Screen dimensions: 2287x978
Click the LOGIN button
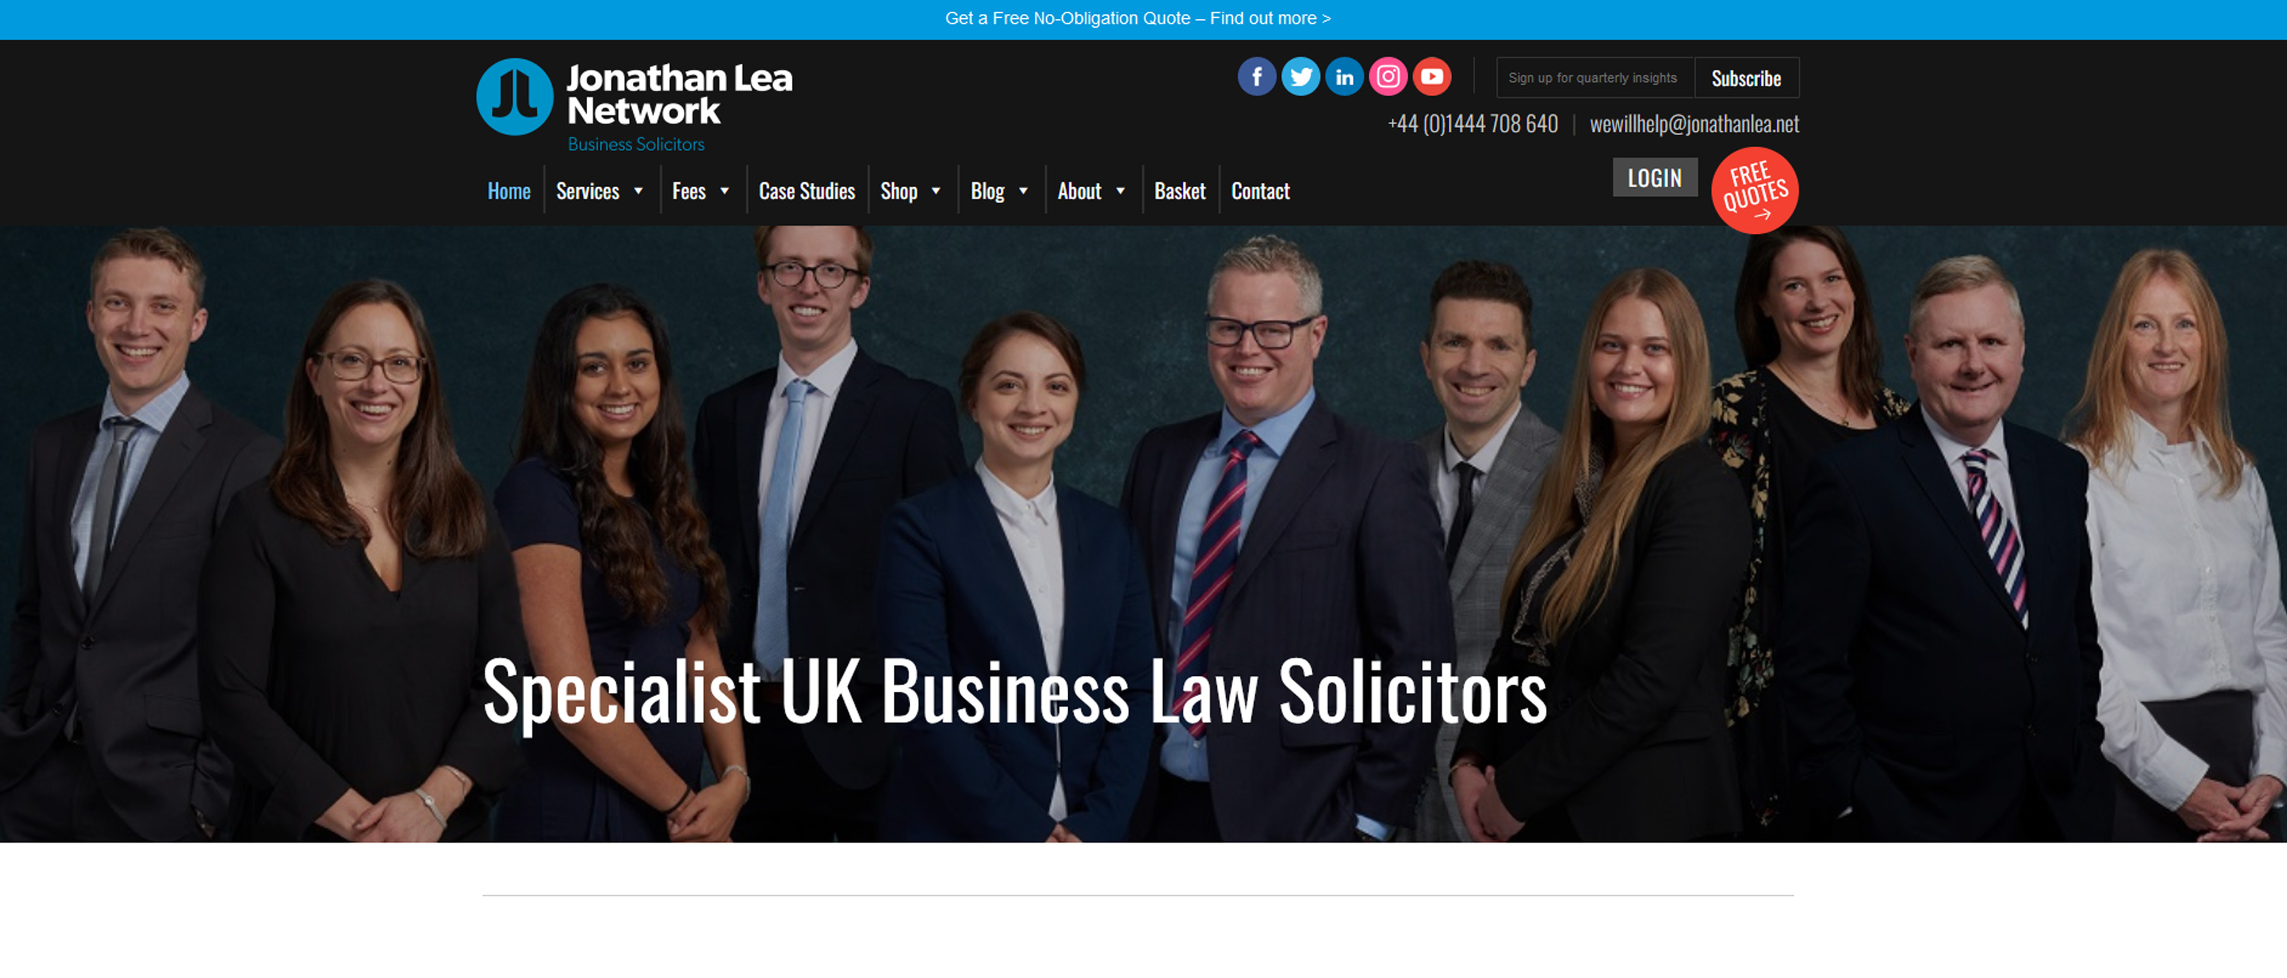1654,178
